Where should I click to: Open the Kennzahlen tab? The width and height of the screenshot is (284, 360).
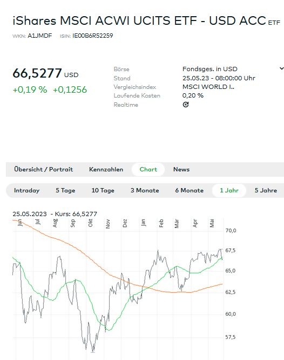[x=106, y=169]
